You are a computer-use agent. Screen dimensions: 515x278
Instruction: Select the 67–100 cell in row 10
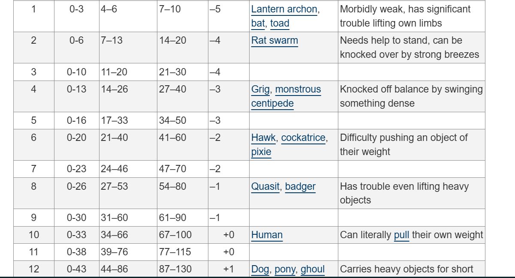pos(183,235)
